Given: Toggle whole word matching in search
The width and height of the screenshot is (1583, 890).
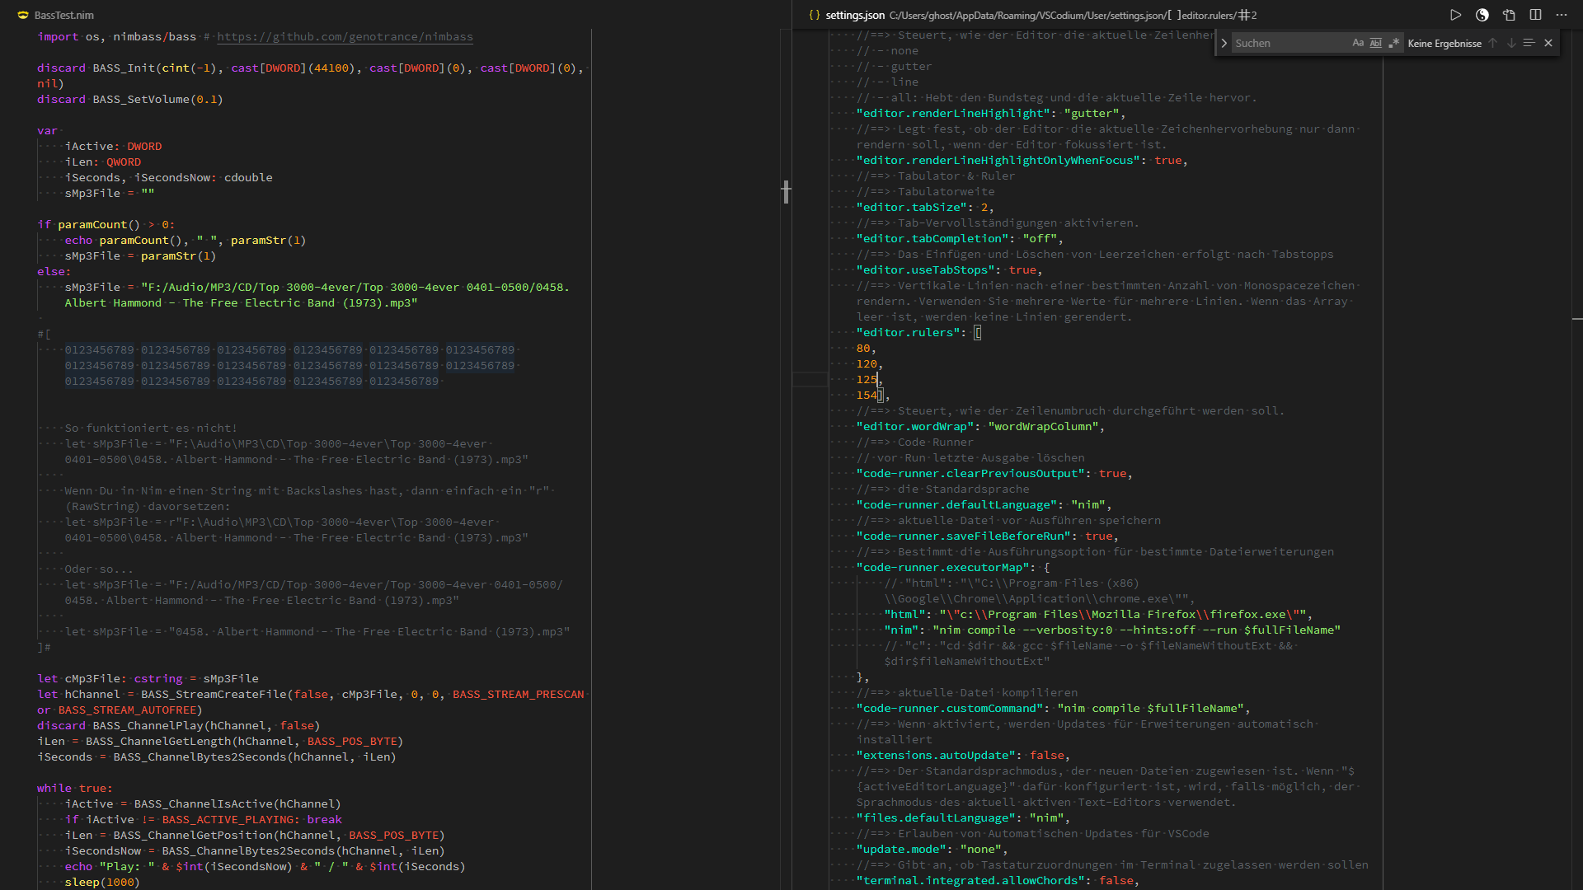Looking at the screenshot, I should pyautogui.click(x=1375, y=43).
